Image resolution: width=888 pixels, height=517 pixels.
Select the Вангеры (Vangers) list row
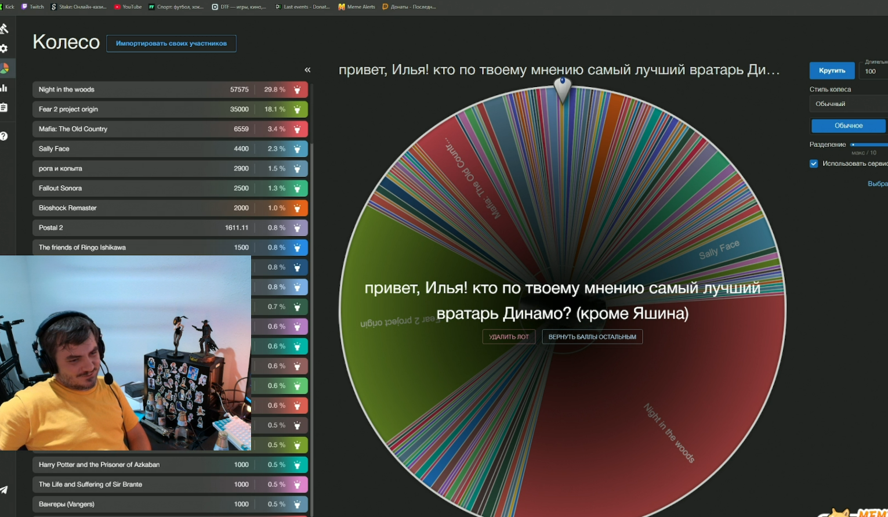170,504
